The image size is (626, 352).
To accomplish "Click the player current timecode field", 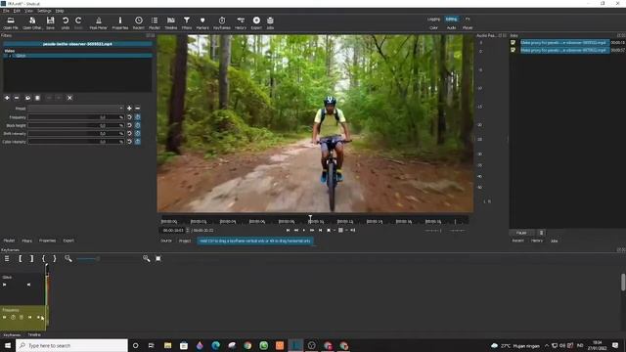I will [x=172, y=231].
